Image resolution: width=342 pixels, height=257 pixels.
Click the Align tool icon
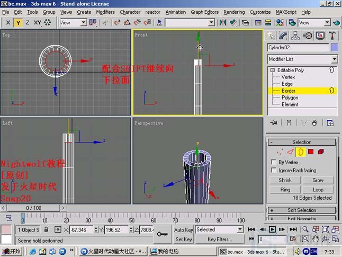coord(233,23)
